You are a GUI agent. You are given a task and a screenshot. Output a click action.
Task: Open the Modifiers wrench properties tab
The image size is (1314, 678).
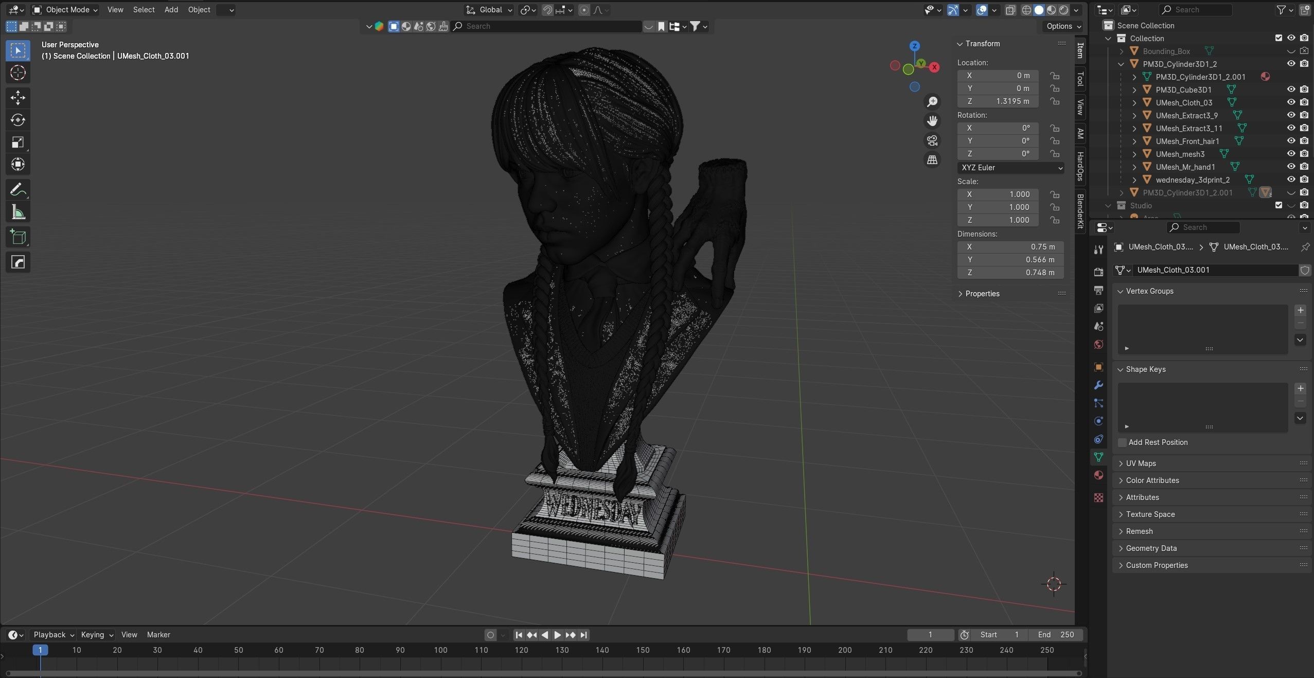1098,385
